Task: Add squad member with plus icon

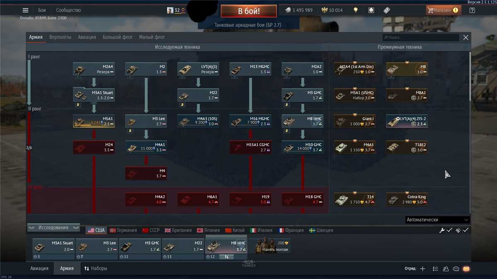Action: (x=422, y=269)
